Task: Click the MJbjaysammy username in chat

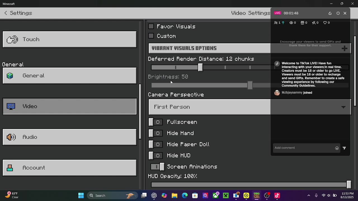Action: tap(292, 93)
